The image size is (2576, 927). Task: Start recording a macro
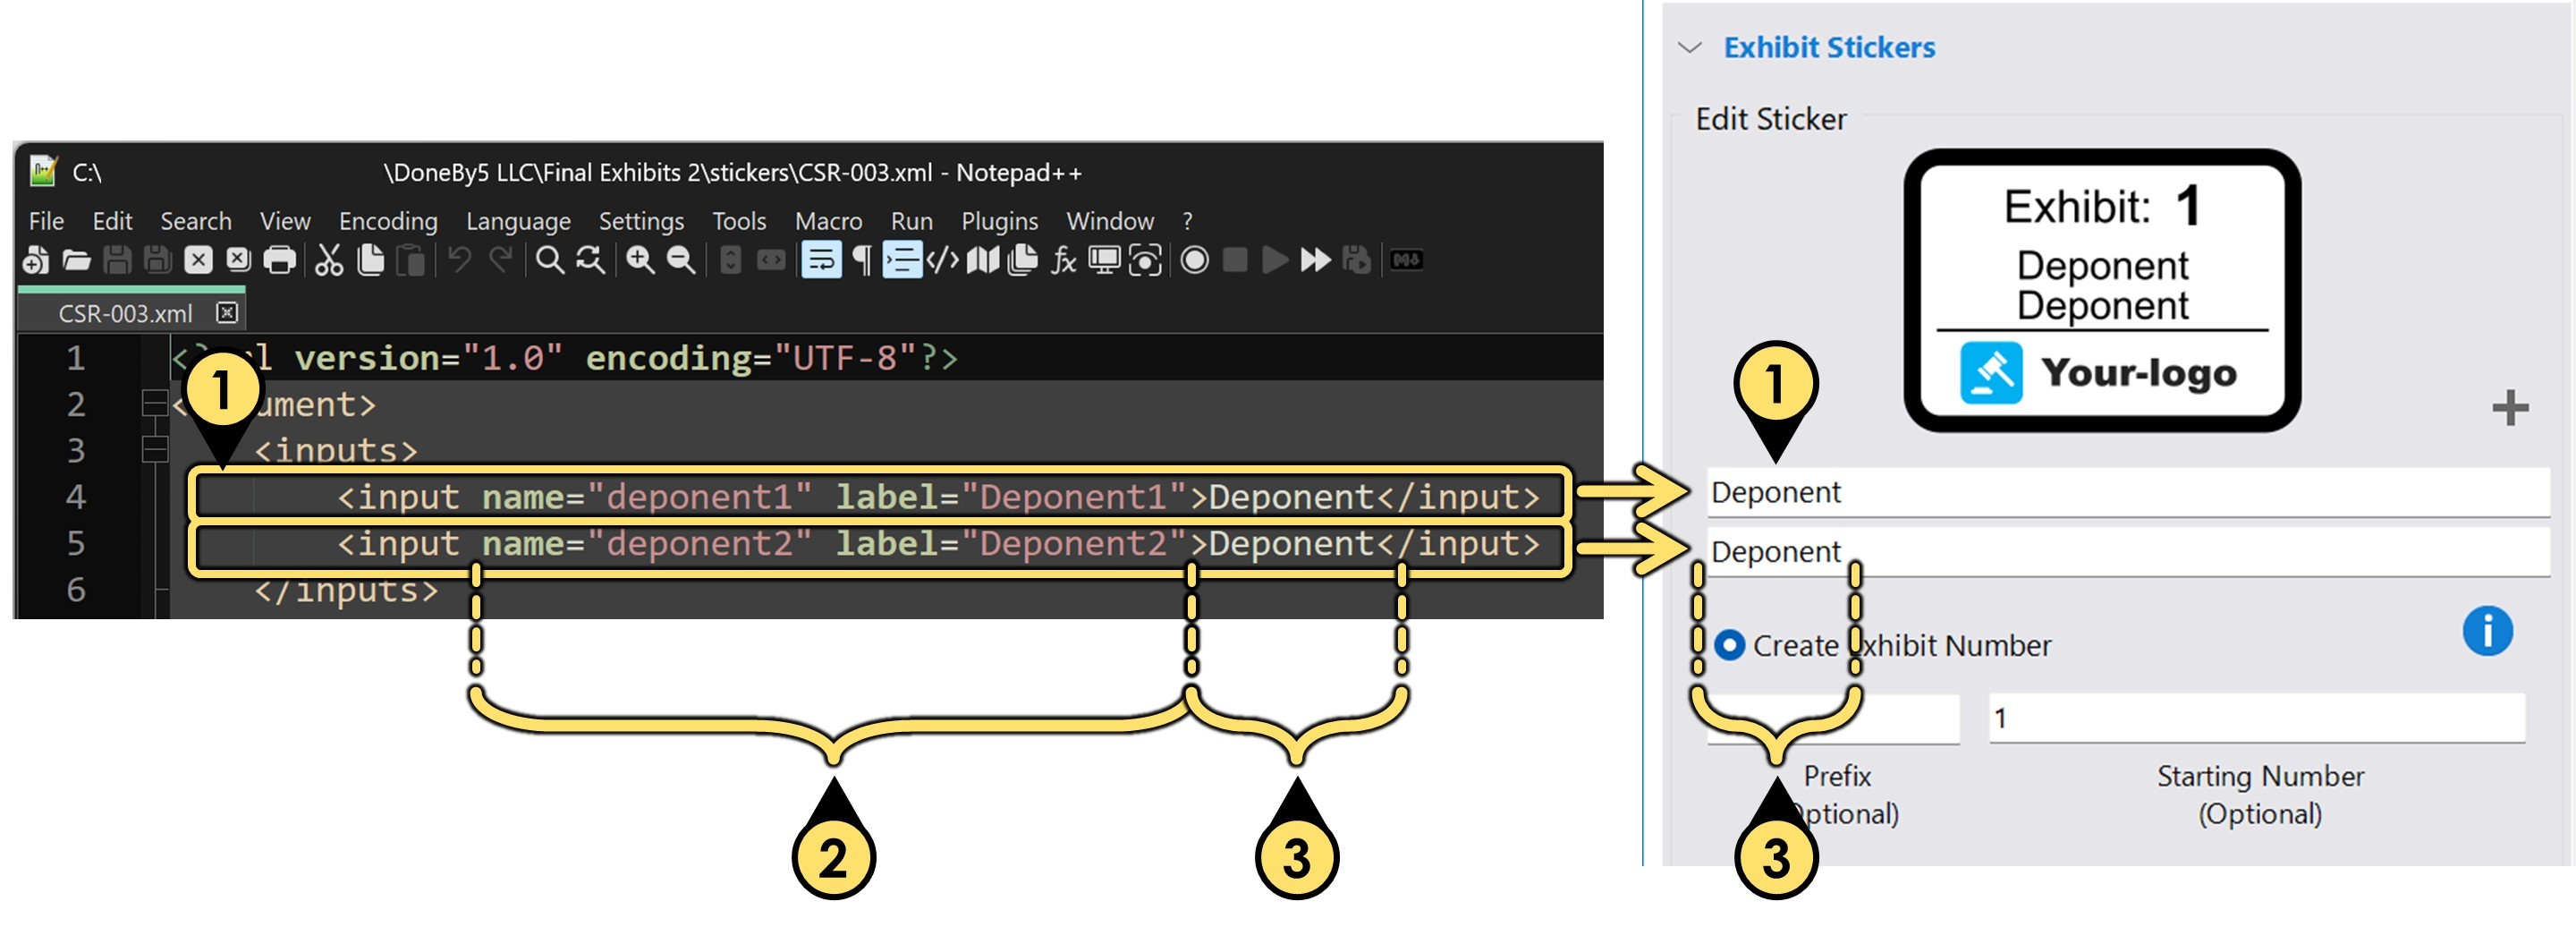coord(1194,261)
